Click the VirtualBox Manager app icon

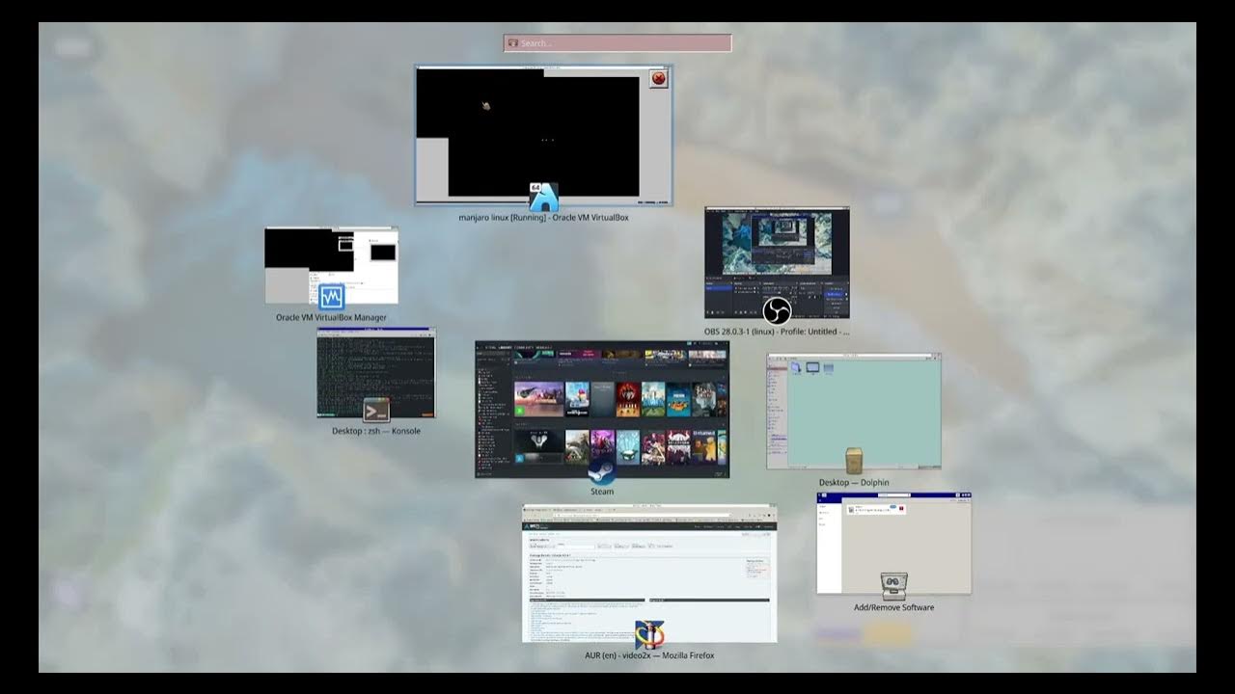pyautogui.click(x=331, y=297)
